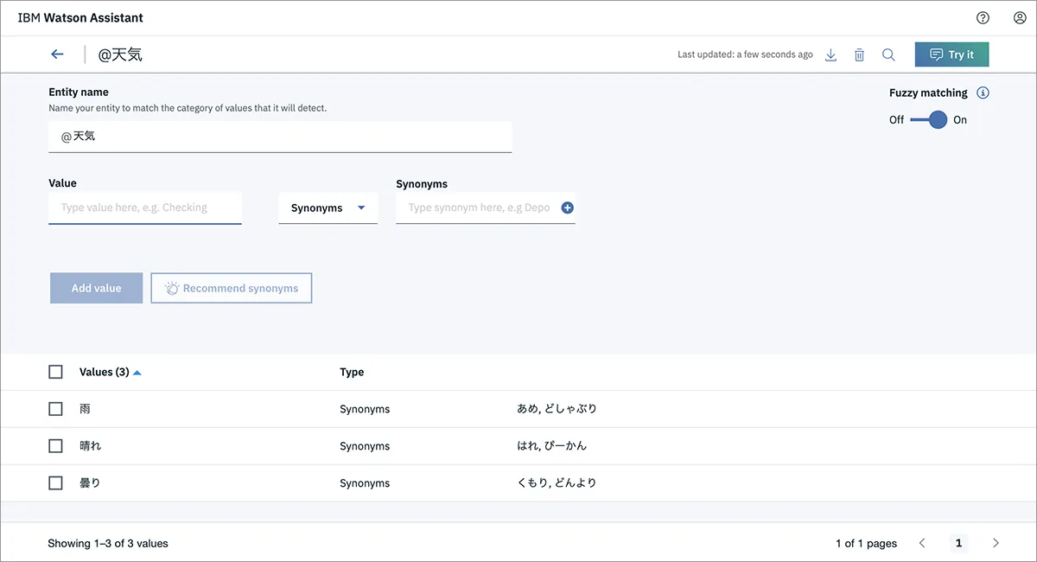Click synonyms くもり, どんより
The width and height of the screenshot is (1037, 562).
pos(557,483)
